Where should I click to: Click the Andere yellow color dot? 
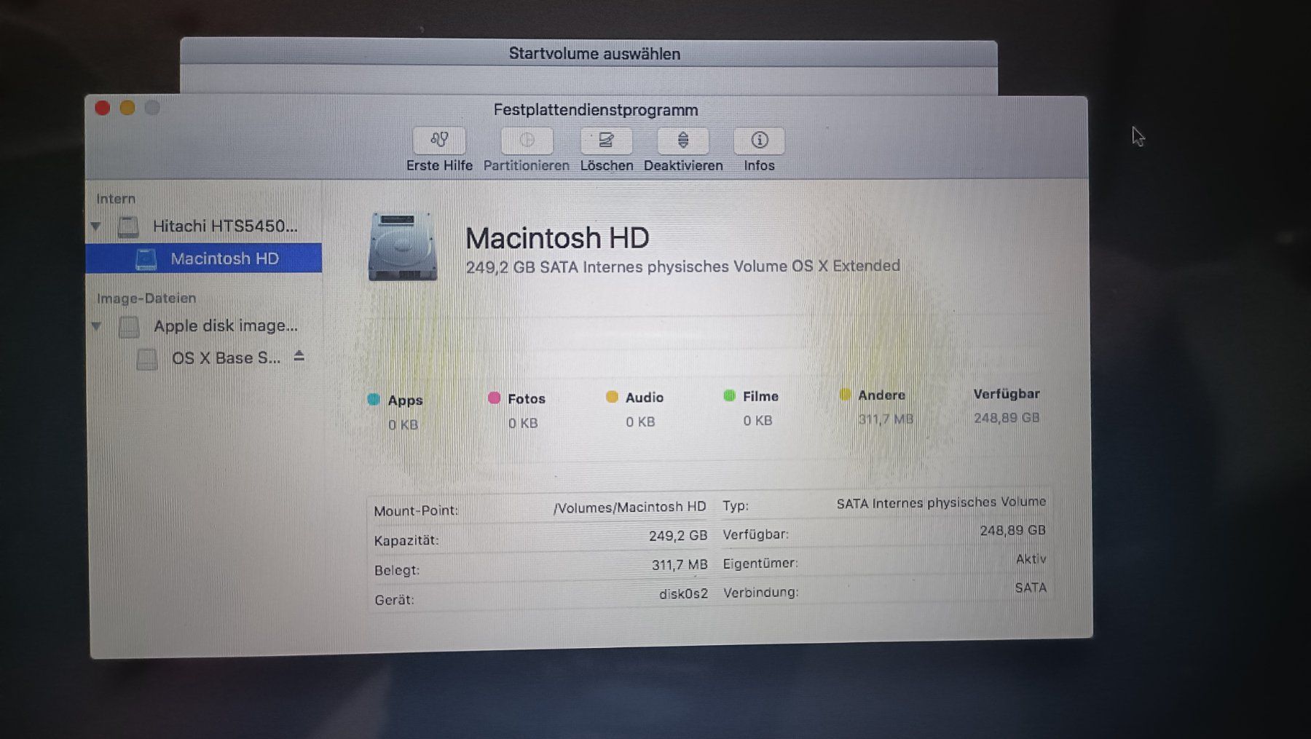coord(845,395)
